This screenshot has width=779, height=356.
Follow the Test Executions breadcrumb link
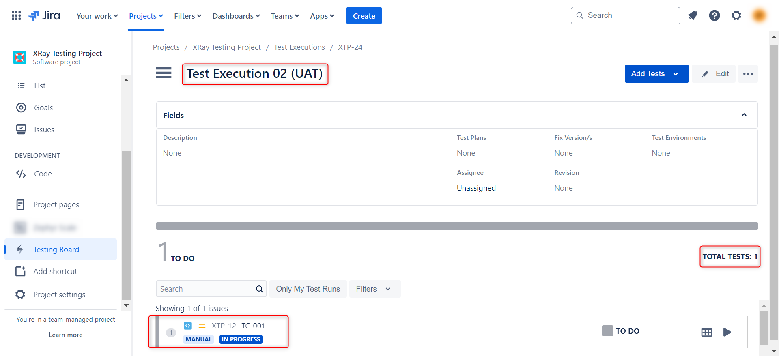pos(299,47)
